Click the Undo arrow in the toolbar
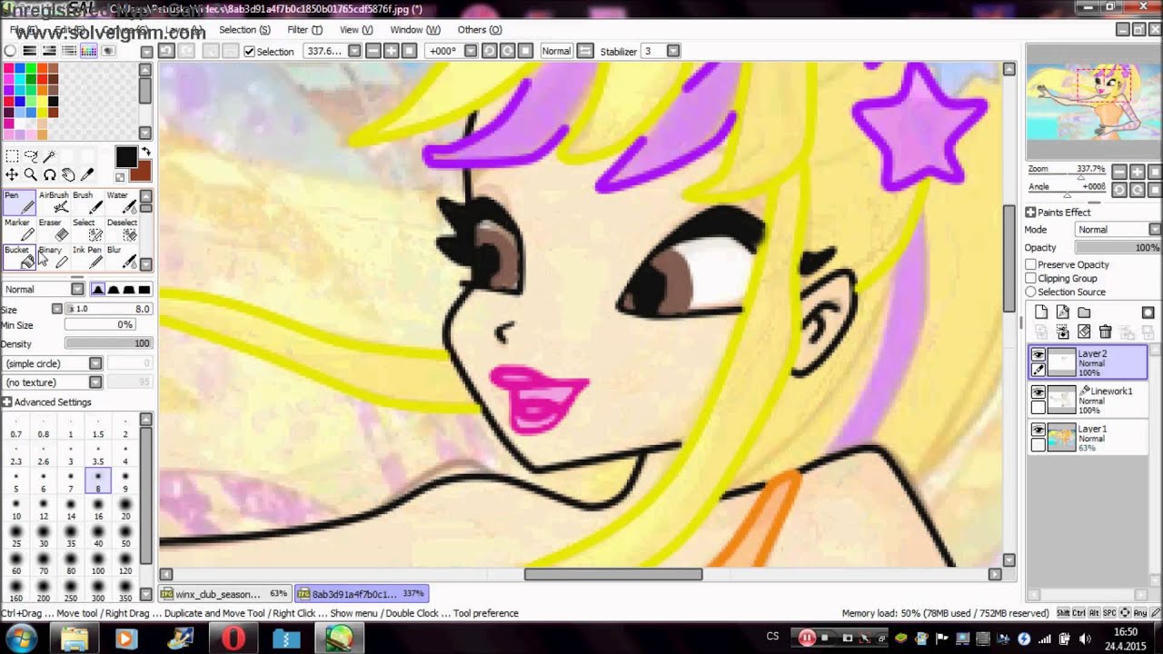The image size is (1163, 654). pyautogui.click(x=166, y=51)
